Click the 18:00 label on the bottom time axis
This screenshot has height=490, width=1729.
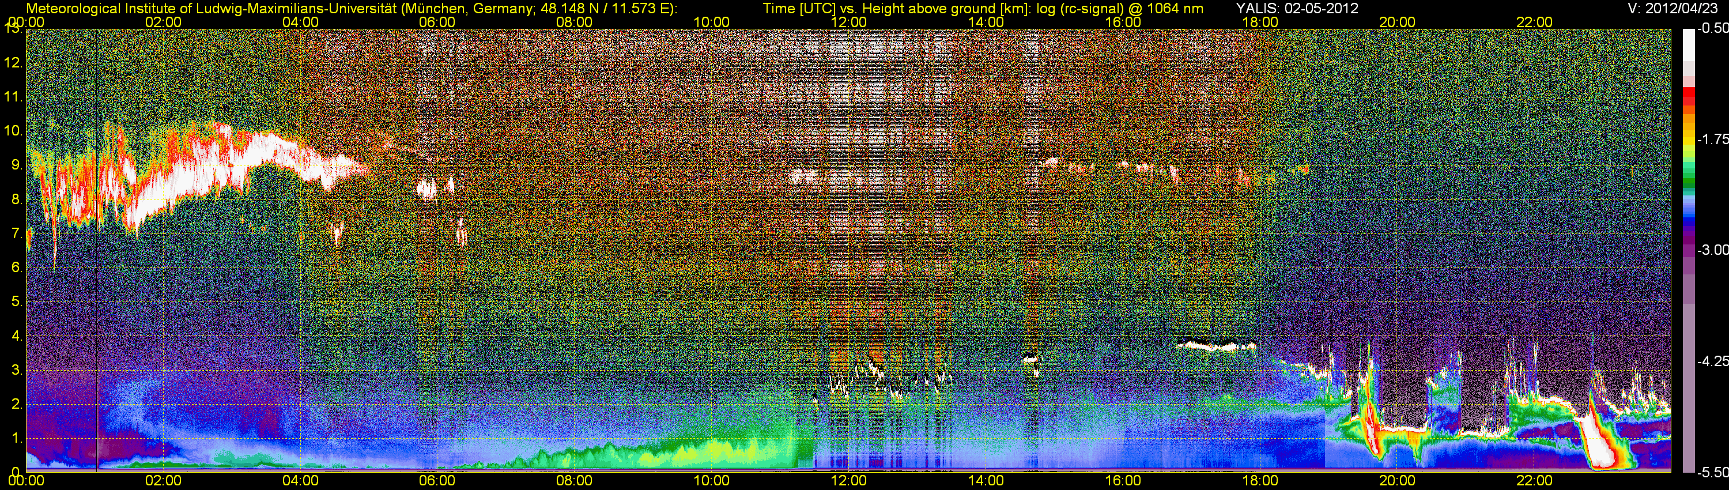coord(1260,481)
